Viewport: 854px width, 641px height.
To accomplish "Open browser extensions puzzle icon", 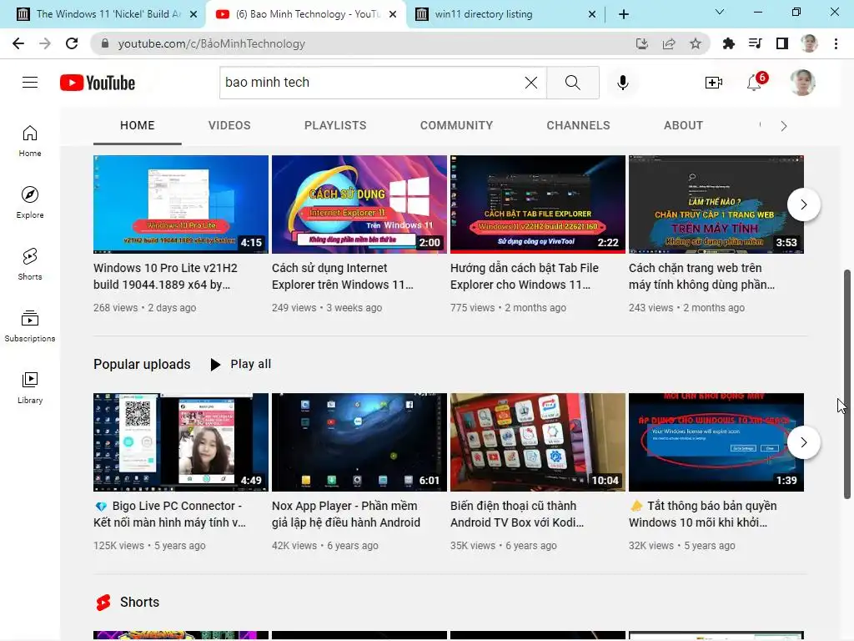I will click(728, 43).
